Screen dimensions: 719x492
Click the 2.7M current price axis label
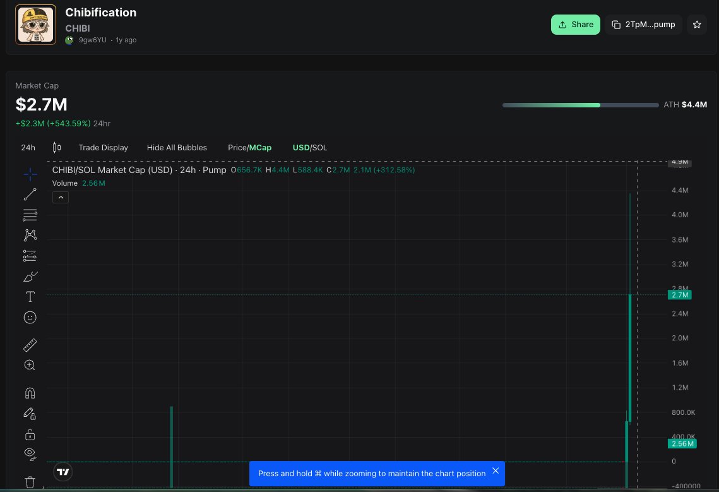coord(680,295)
